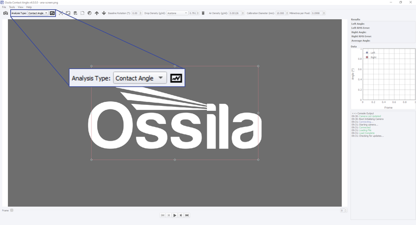416x225 pixels.
Task: Adjust the Baseline Rotation spinner arrows
Action: pos(140,13)
